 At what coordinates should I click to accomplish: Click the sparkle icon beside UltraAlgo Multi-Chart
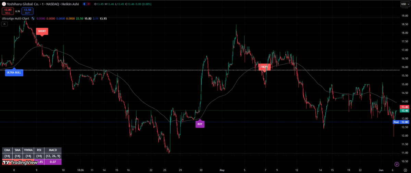(33, 18)
